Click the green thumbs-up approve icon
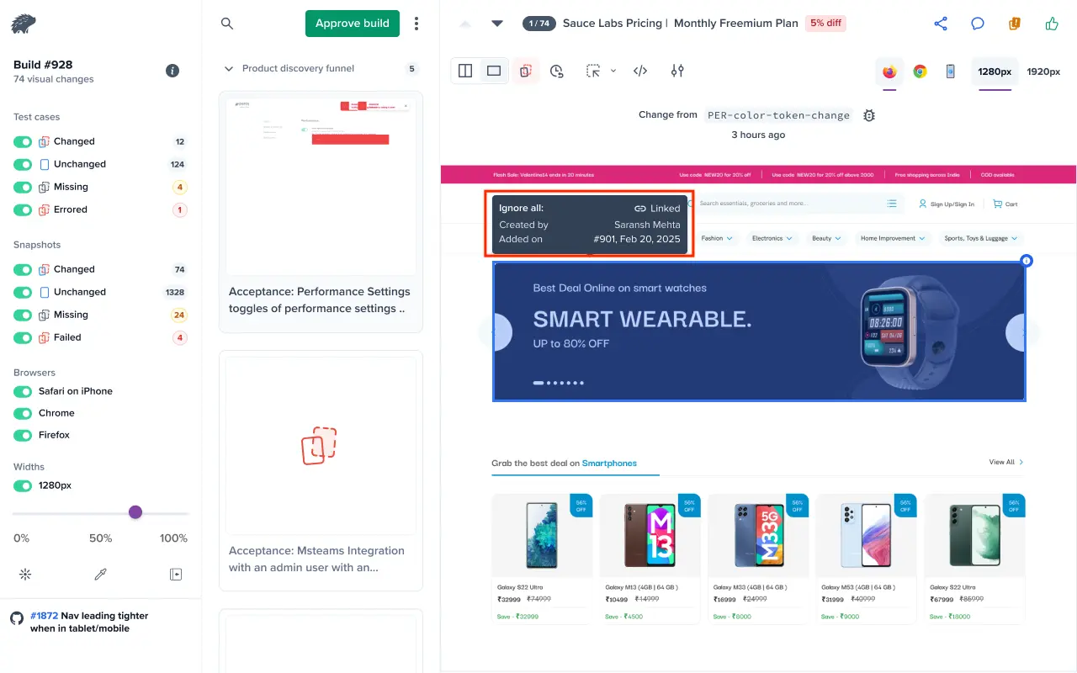Image resolution: width=1077 pixels, height=673 pixels. [x=1052, y=24]
